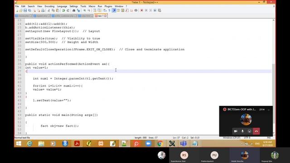The width and height of the screenshot is (290, 163).
Task: Click the 'l.setText(value+"")' line
Action: click(52, 101)
